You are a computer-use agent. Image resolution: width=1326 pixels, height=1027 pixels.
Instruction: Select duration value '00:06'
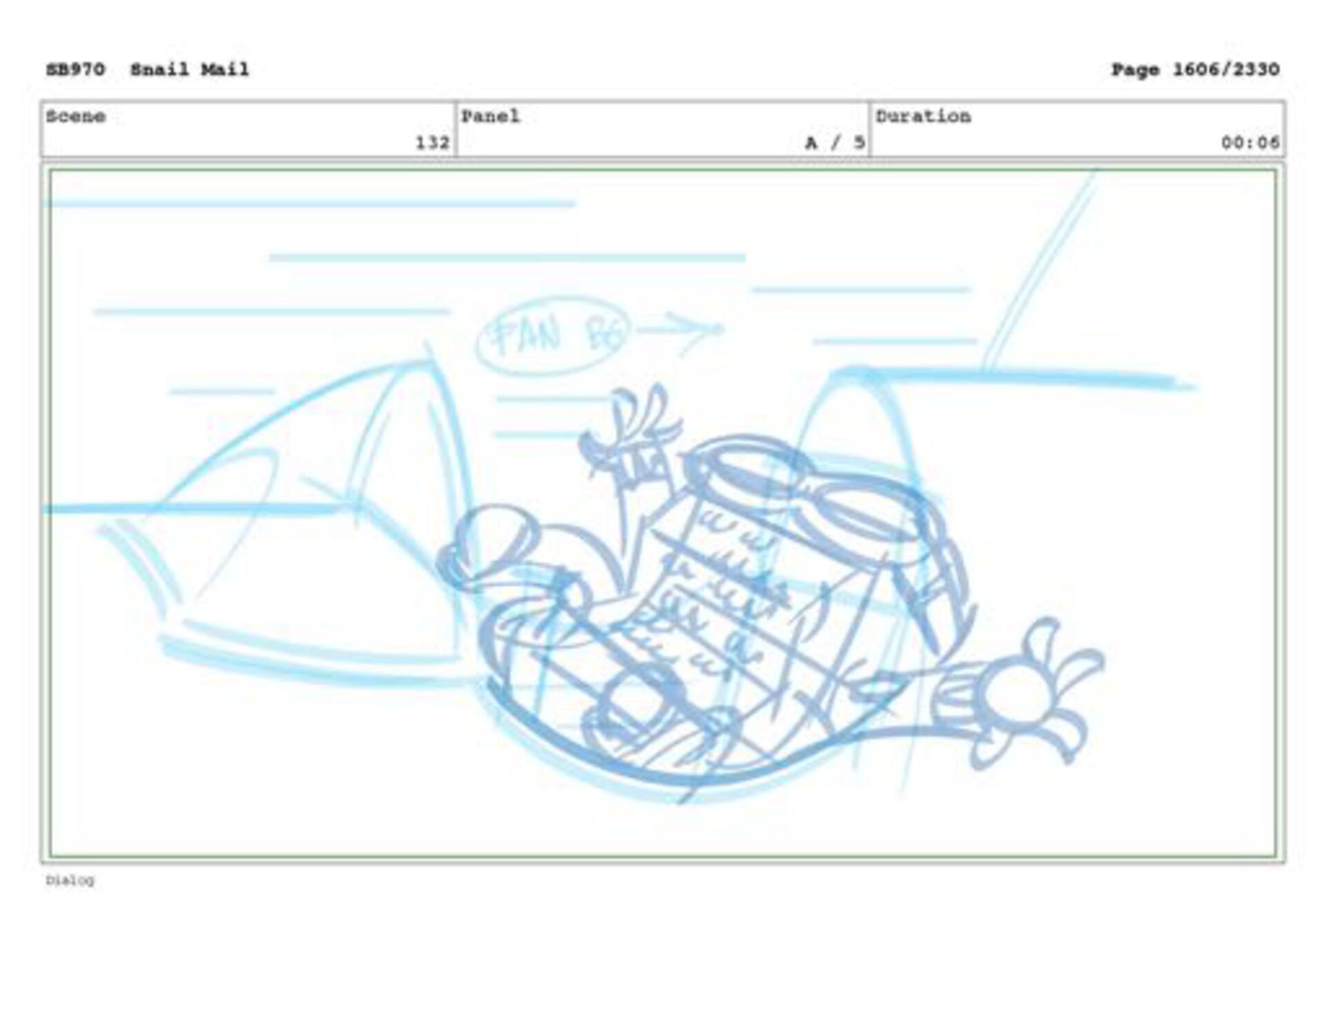(x=1250, y=142)
